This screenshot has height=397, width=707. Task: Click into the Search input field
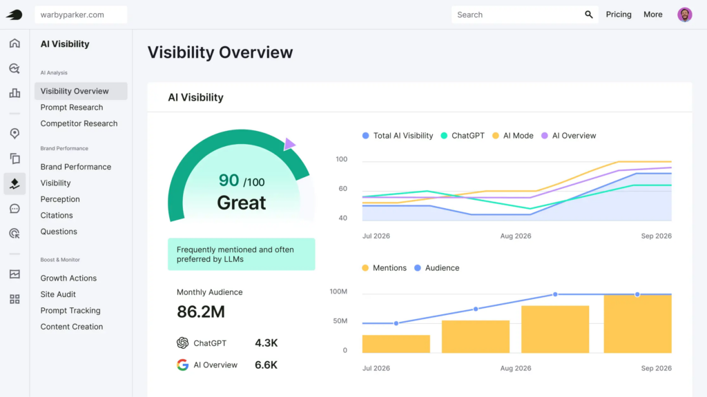coord(518,14)
